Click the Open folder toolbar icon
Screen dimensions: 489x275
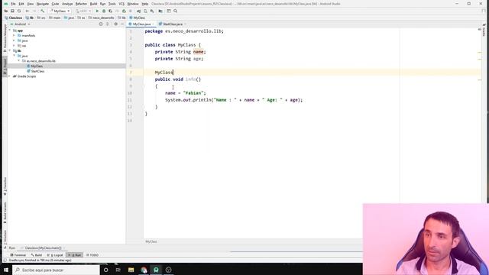click(6, 11)
